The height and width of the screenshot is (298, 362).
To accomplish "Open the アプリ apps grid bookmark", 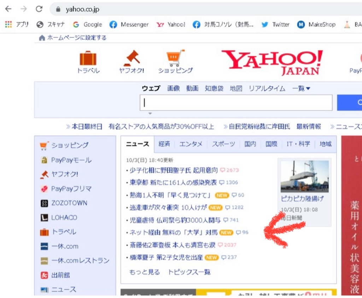I will [17, 24].
